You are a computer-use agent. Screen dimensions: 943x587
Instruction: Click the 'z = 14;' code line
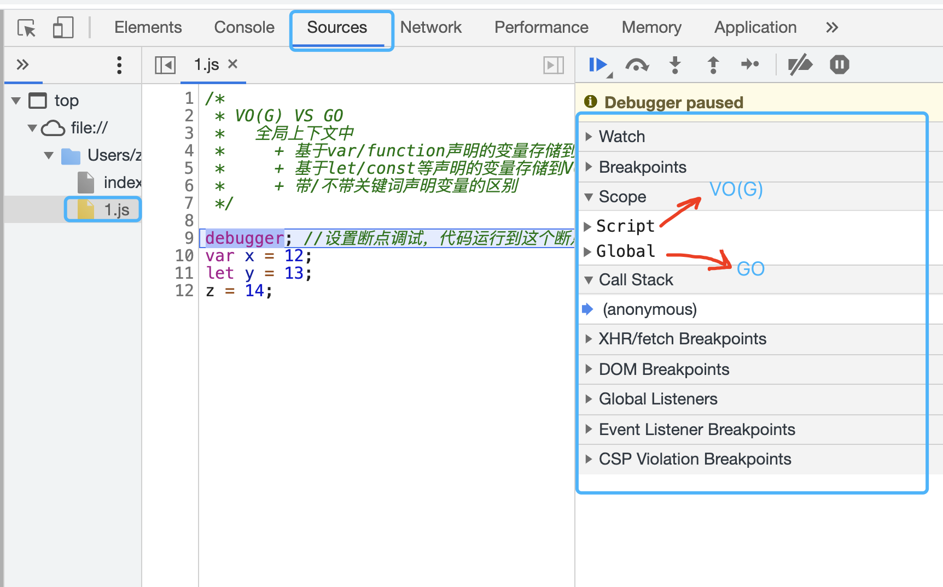tap(238, 291)
